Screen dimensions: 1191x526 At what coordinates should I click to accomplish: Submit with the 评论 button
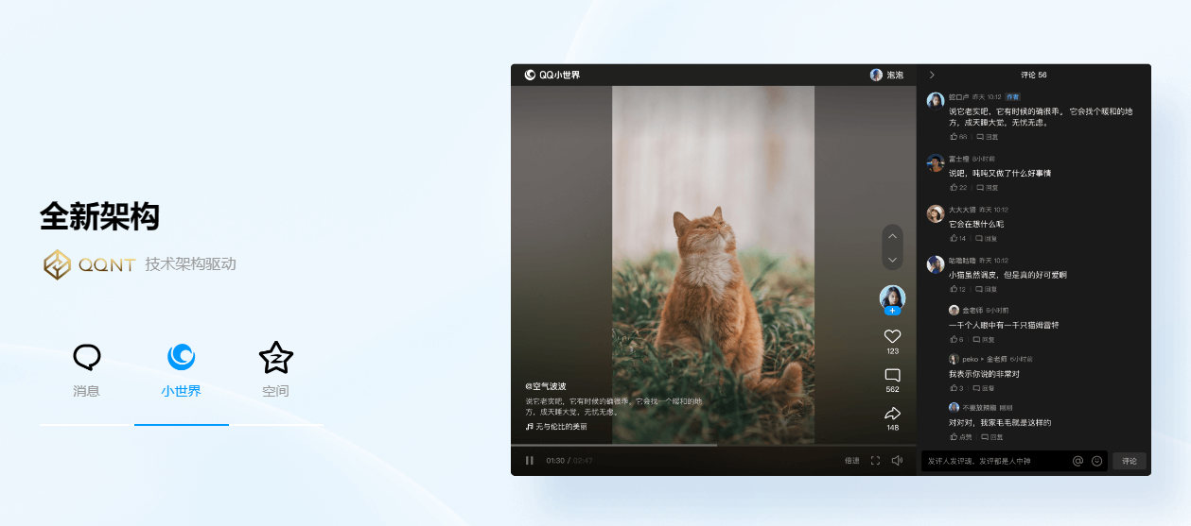(x=1130, y=461)
